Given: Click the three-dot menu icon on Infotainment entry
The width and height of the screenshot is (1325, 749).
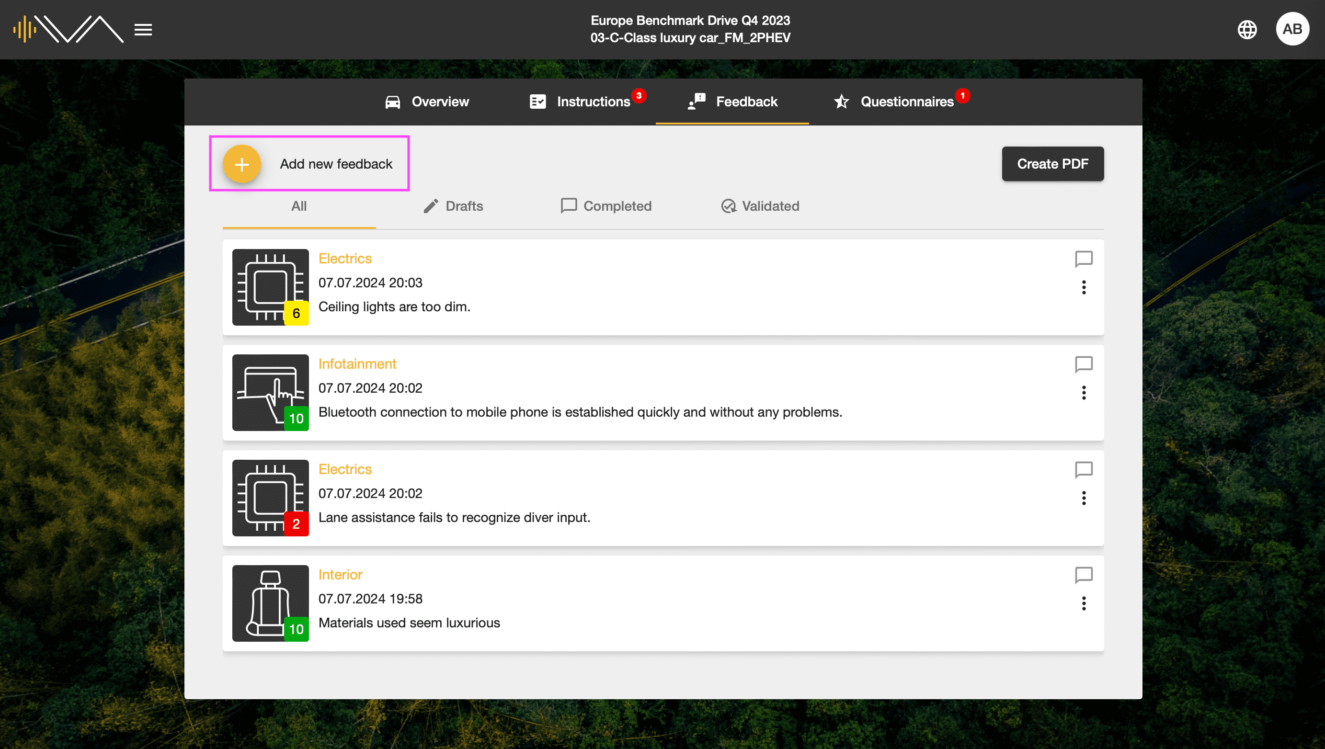Looking at the screenshot, I should pos(1084,392).
